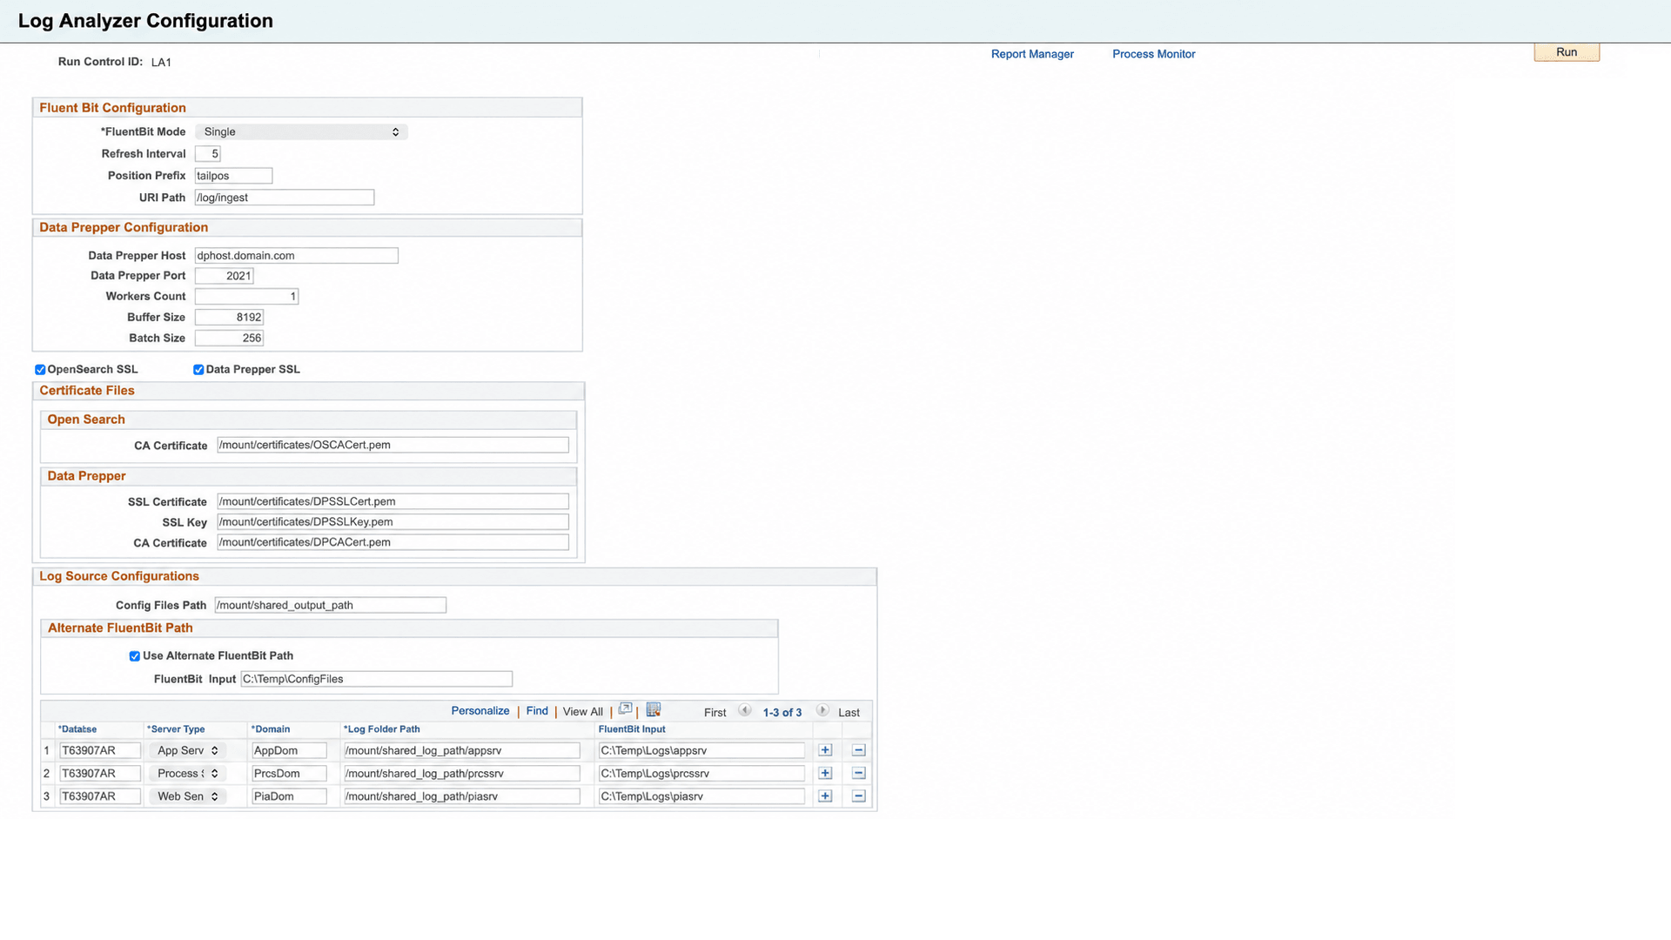This screenshot has width=1671, height=940.
Task: Click C:\Temp\Logs\piasrv FluentBit input field
Action: click(701, 796)
